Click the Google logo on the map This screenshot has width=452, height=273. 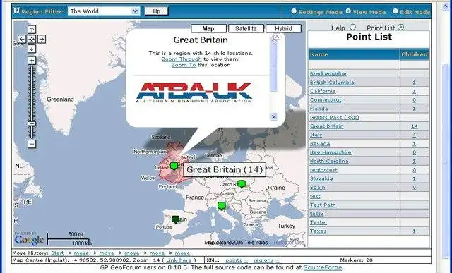29,240
